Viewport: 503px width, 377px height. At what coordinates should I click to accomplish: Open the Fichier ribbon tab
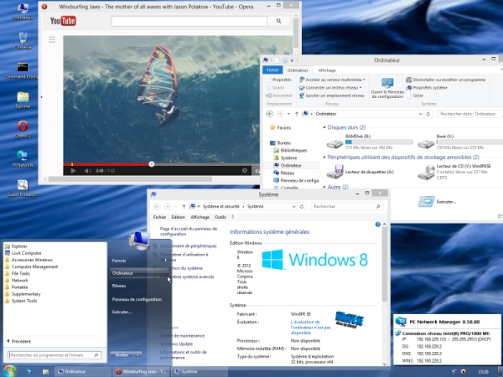(272, 70)
